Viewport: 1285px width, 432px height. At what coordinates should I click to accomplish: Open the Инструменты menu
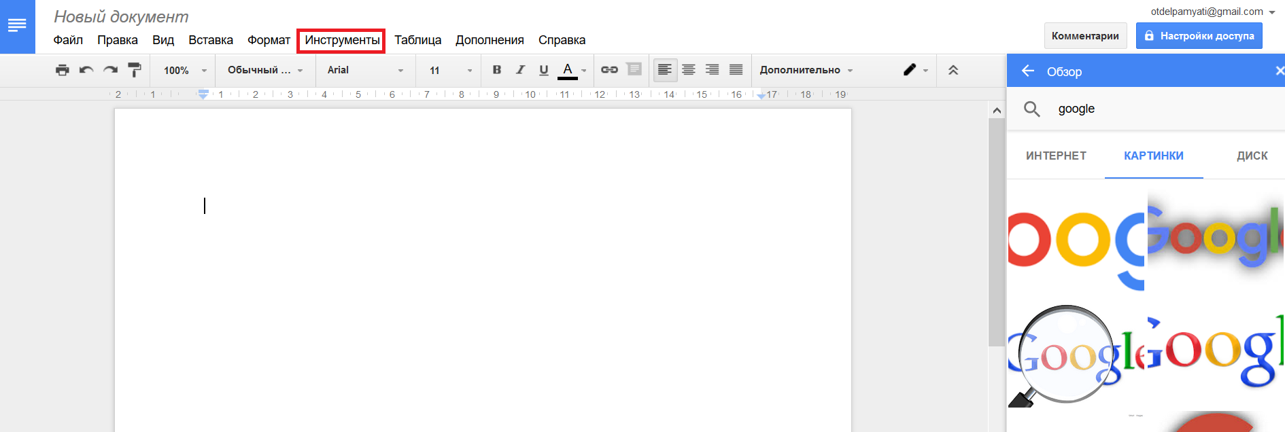(x=342, y=40)
